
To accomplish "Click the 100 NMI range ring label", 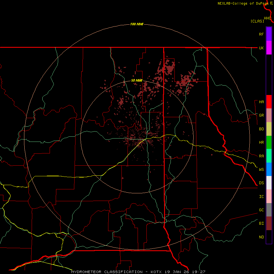I will click(137, 24).
